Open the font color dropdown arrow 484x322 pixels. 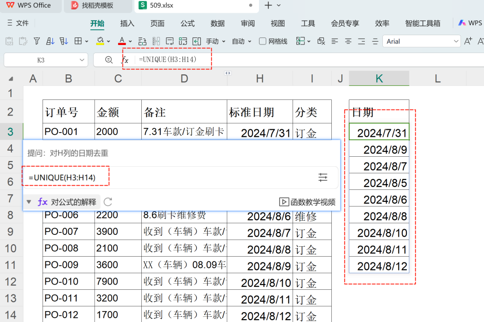[x=130, y=42]
